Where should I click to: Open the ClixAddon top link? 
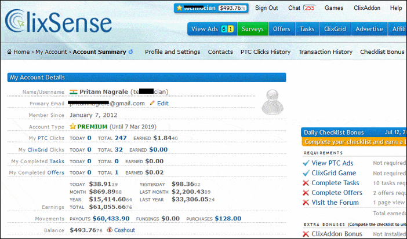pos(367,8)
